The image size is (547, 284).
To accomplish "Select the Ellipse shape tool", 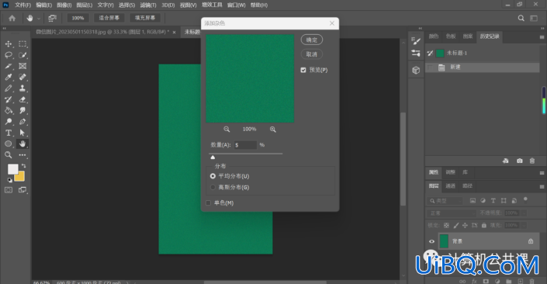I will coord(9,144).
